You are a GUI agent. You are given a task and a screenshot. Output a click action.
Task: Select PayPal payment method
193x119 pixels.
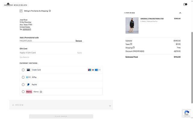click(x=23, y=85)
